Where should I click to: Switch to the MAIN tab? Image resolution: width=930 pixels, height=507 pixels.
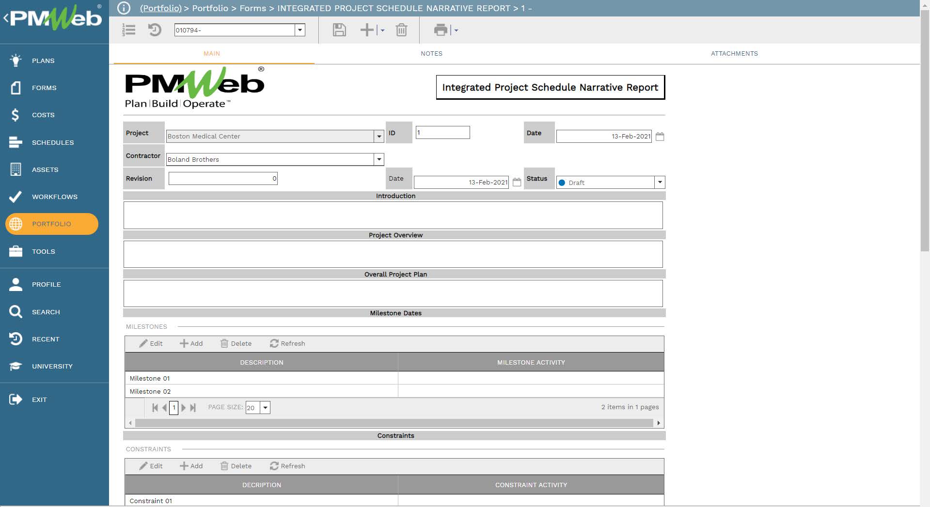pos(212,54)
